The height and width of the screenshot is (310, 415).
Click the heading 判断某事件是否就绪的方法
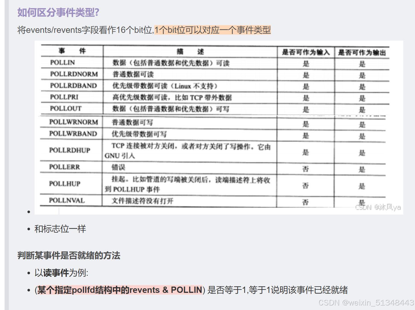[x=68, y=255]
